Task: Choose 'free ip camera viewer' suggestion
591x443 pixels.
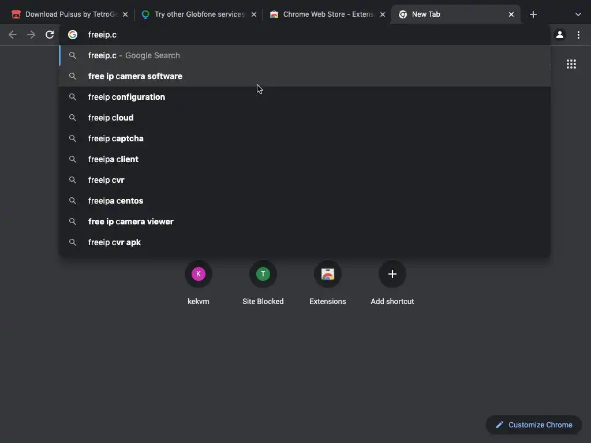Action: pyautogui.click(x=305, y=221)
